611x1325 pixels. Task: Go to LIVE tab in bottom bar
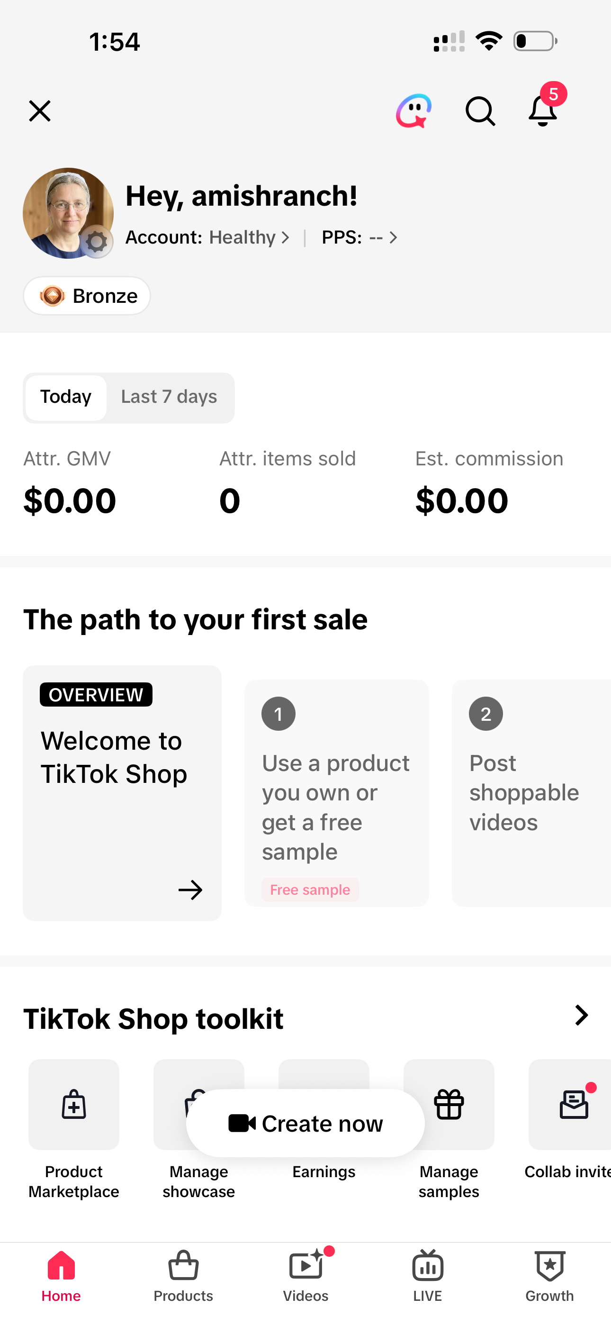point(427,1276)
